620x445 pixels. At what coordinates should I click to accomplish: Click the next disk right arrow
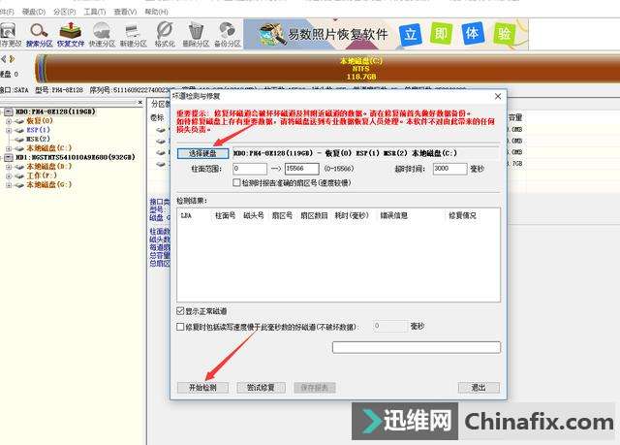[12, 59]
